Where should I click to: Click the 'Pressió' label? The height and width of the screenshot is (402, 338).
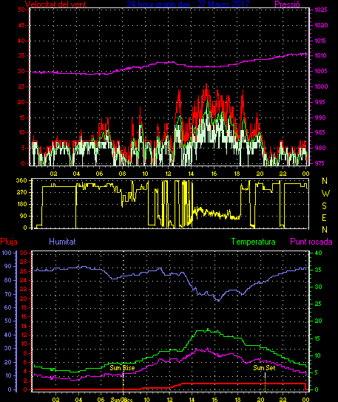287,4
